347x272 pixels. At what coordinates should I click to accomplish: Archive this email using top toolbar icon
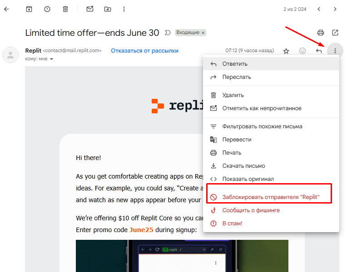[29, 9]
